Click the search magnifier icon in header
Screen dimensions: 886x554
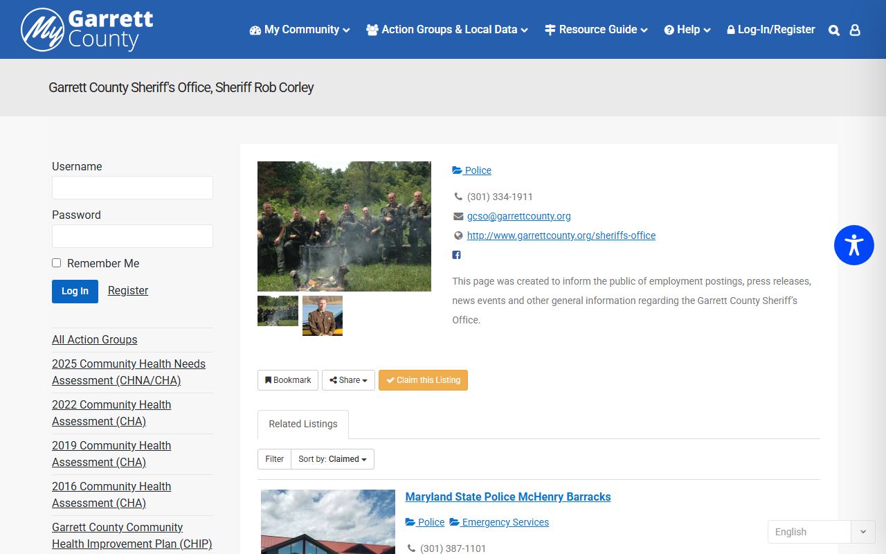coord(834,30)
